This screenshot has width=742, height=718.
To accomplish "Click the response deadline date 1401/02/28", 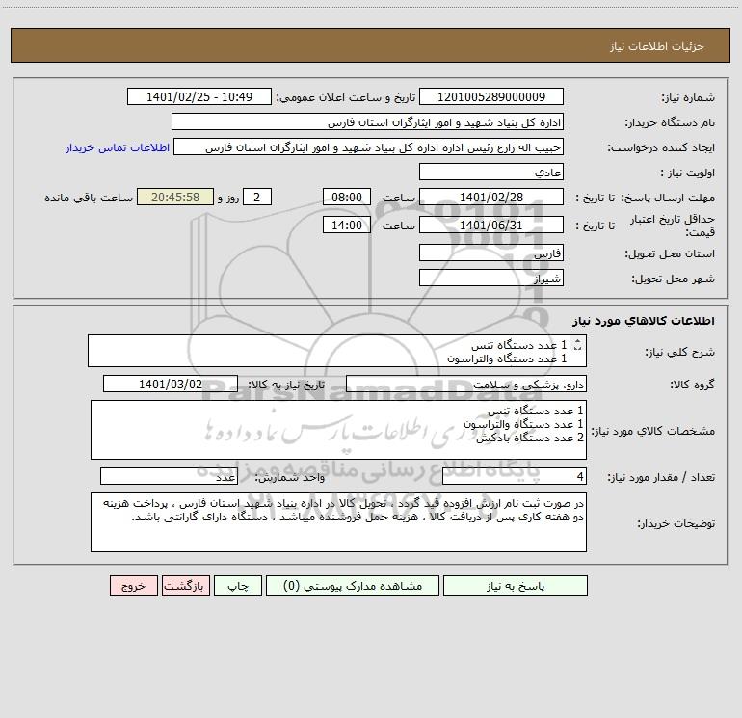I will pyautogui.click(x=491, y=197).
